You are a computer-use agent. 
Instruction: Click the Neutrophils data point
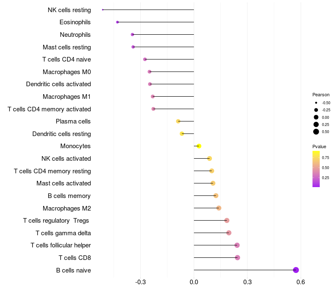tap(132, 34)
